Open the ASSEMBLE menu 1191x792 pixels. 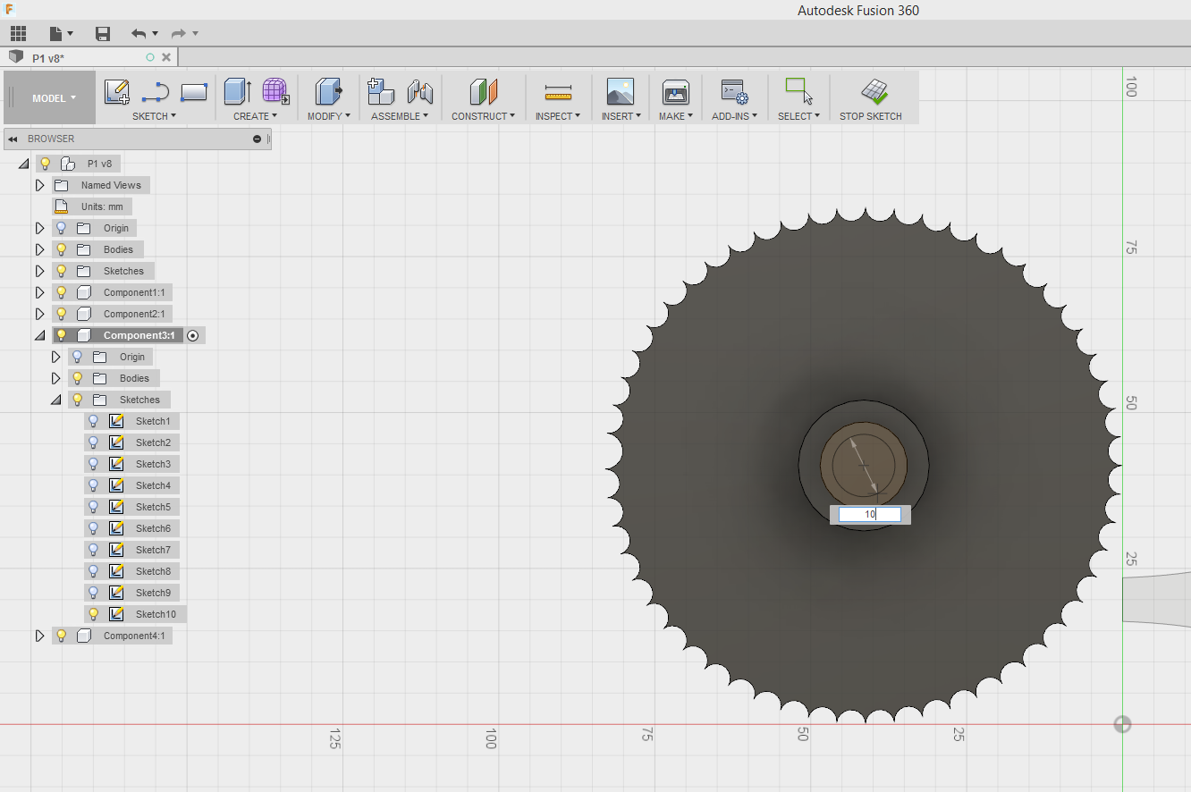point(400,116)
